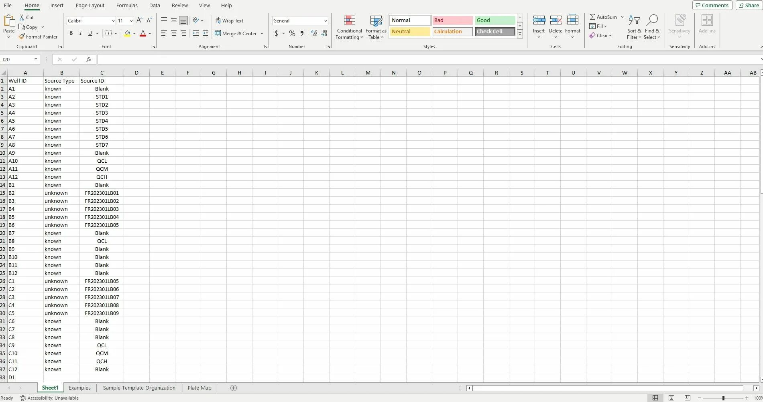The width and height of the screenshot is (763, 402).
Task: Toggle top align in alignment group
Action: pos(164,20)
